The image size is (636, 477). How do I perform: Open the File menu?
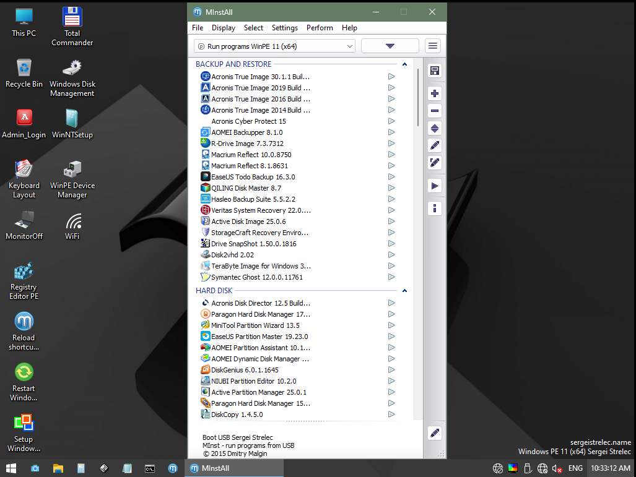(x=198, y=28)
